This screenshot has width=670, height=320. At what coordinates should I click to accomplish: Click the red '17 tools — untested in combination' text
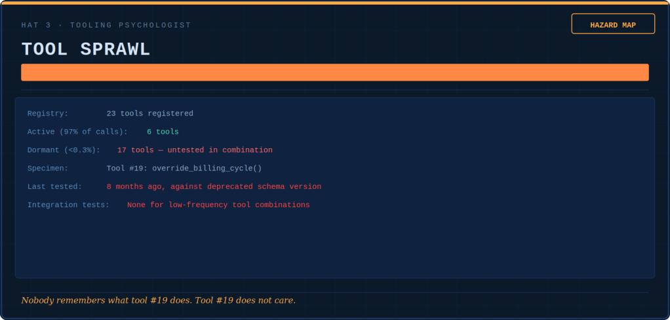(195, 150)
